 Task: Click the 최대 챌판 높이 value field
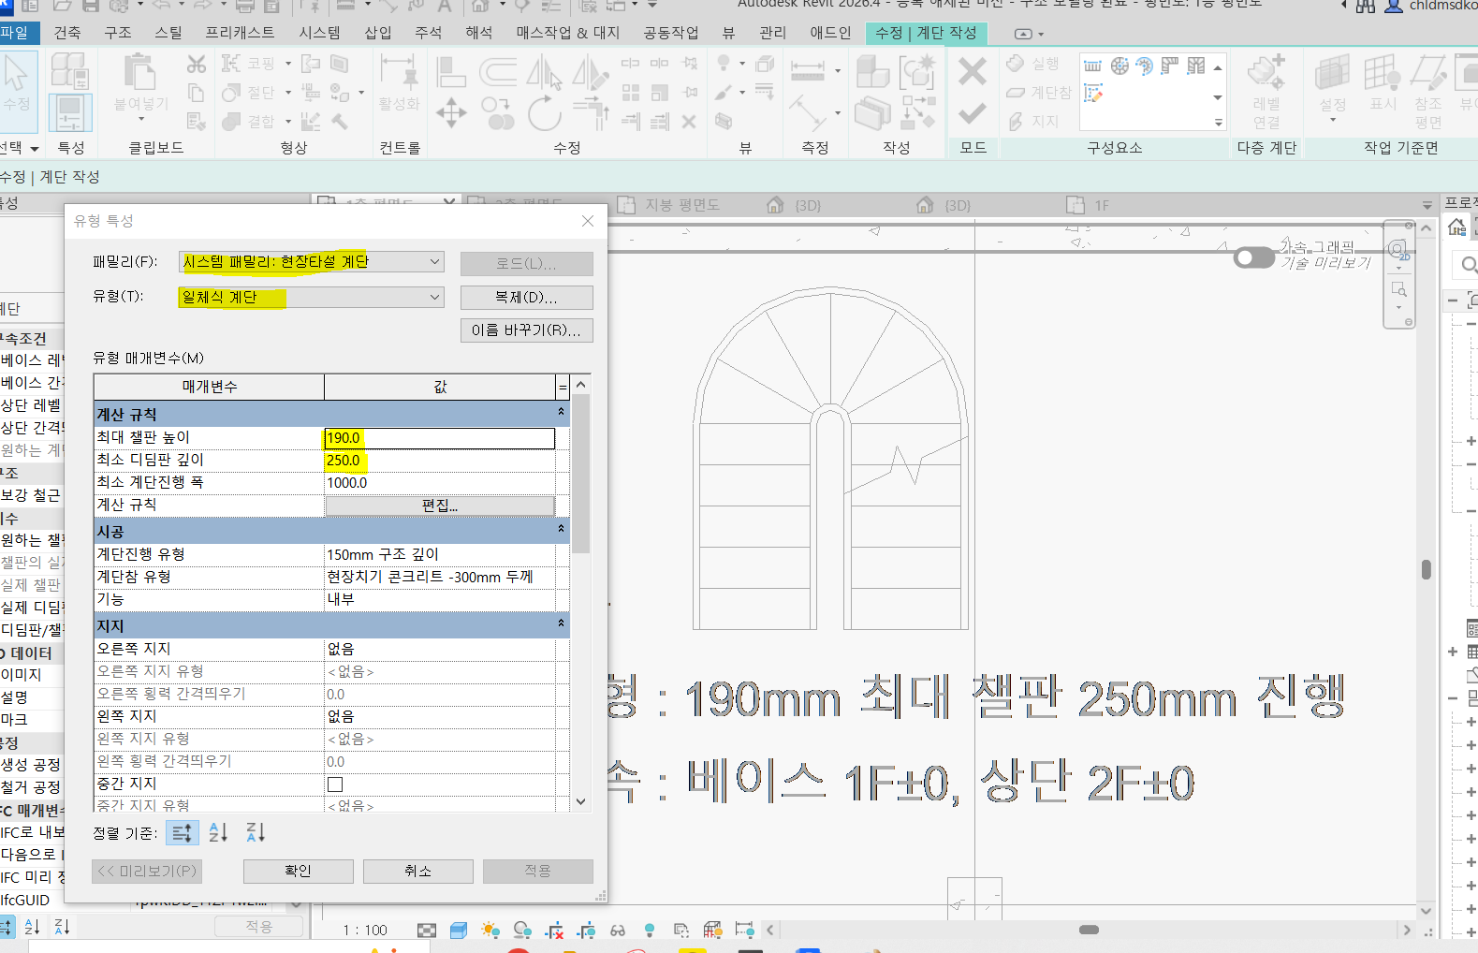pos(440,438)
